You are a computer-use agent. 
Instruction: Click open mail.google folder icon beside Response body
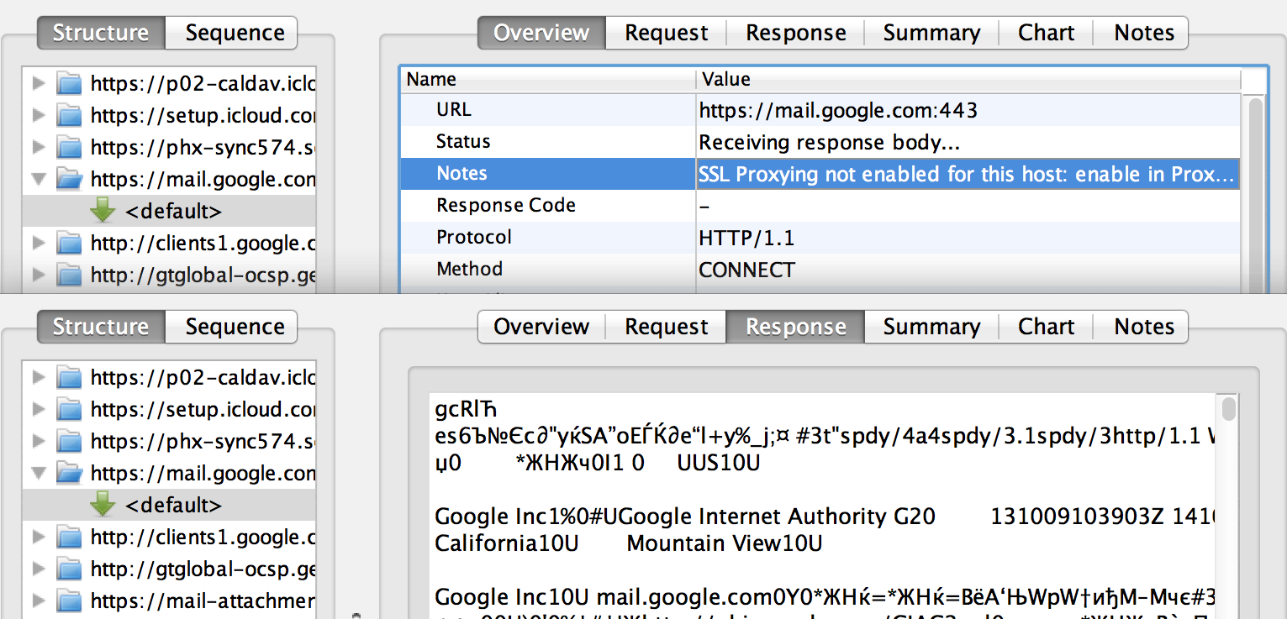69,473
